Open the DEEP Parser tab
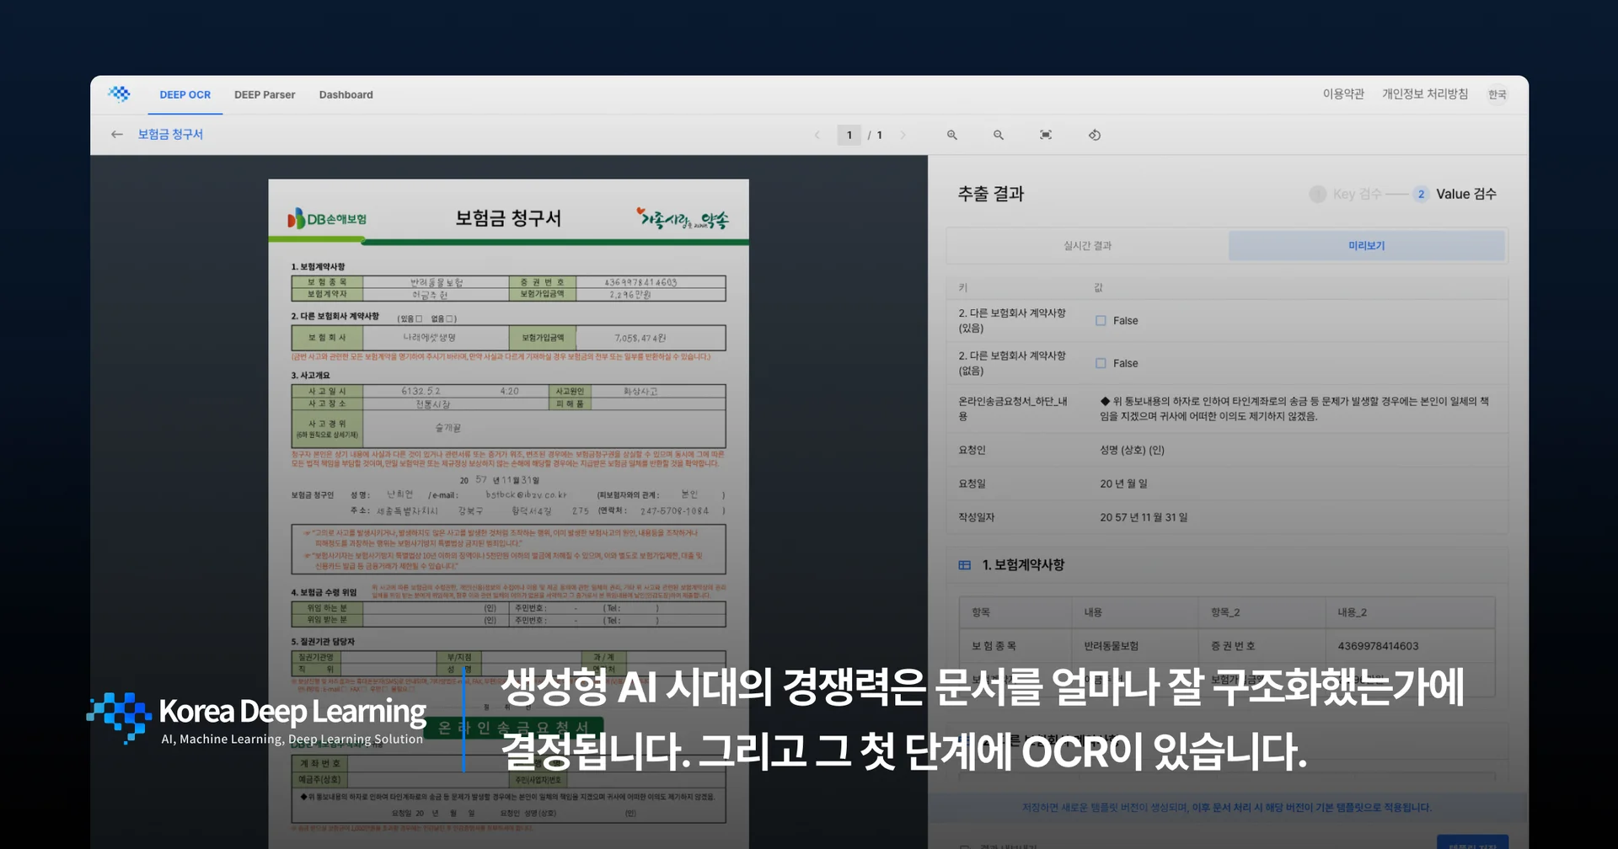The width and height of the screenshot is (1618, 849). [x=265, y=95]
